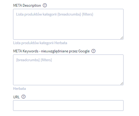Click {breadcrumbs} placeholder in META Keywords box

28,60
